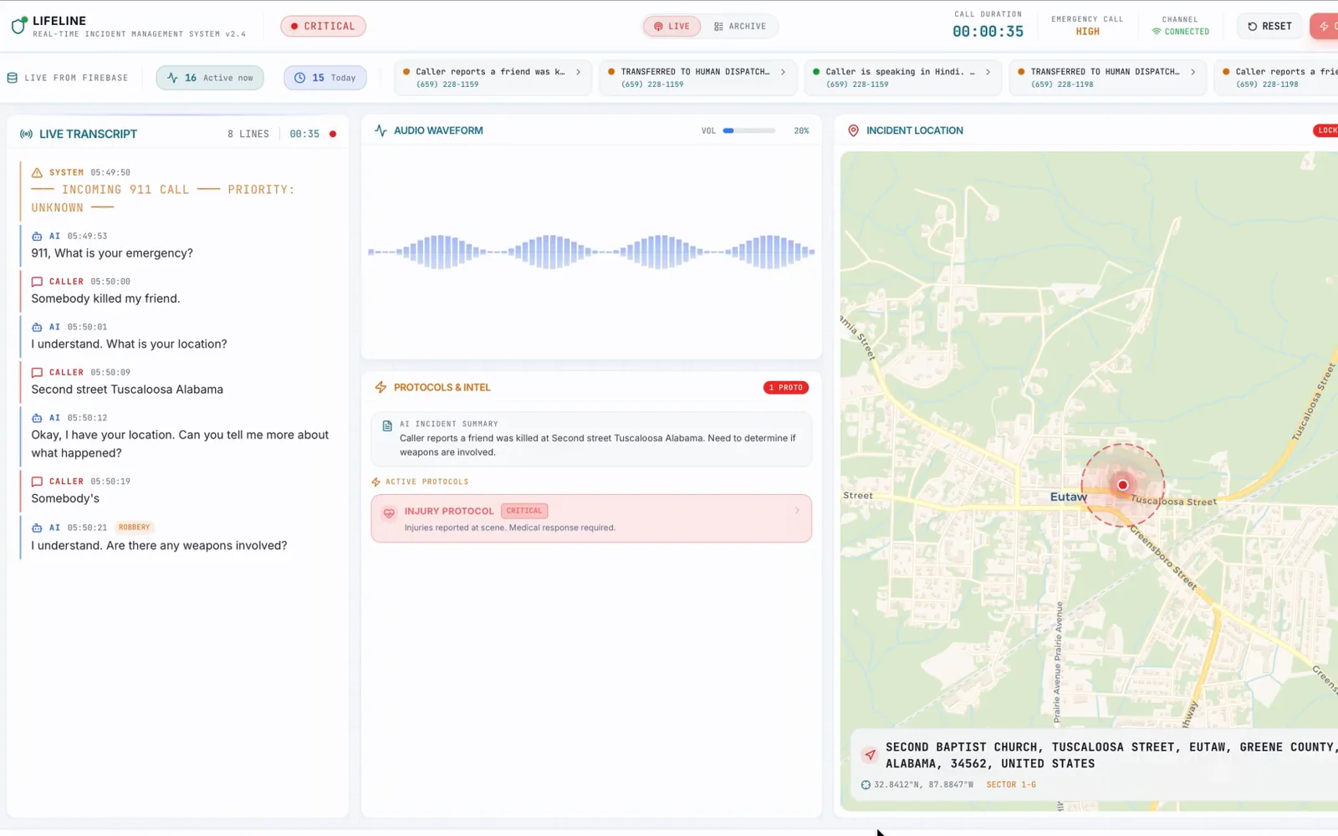Click the Critical tag on Injury Protocol
Image resolution: width=1338 pixels, height=836 pixels.
[524, 511]
